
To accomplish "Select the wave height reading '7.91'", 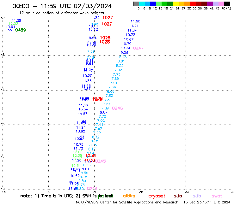I will pyautogui.click(x=114, y=83).
